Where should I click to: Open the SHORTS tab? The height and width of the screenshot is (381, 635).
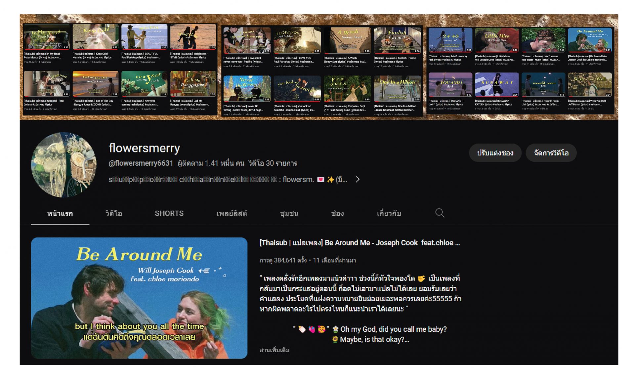(x=169, y=214)
